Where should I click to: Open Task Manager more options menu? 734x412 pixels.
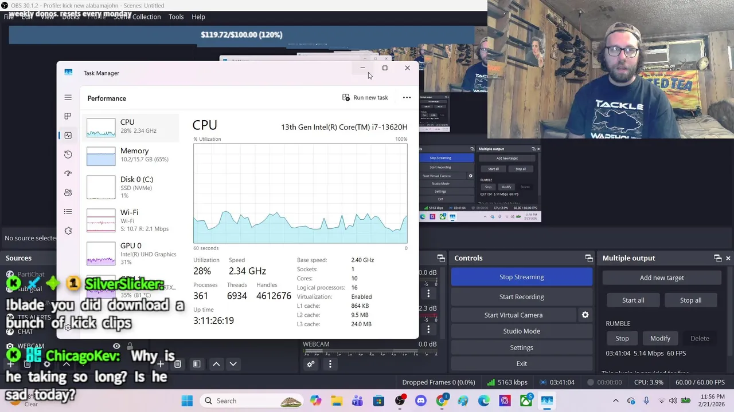click(x=407, y=98)
